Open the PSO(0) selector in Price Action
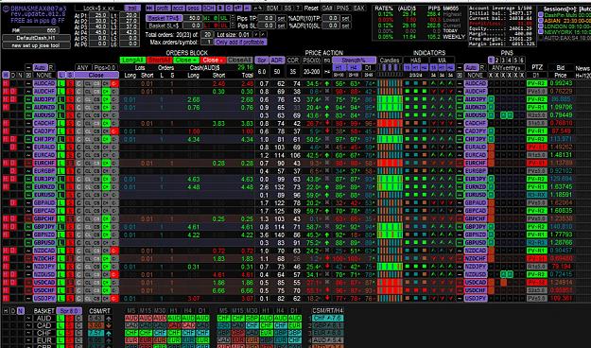This screenshot has width=591, height=348. tap(312, 61)
